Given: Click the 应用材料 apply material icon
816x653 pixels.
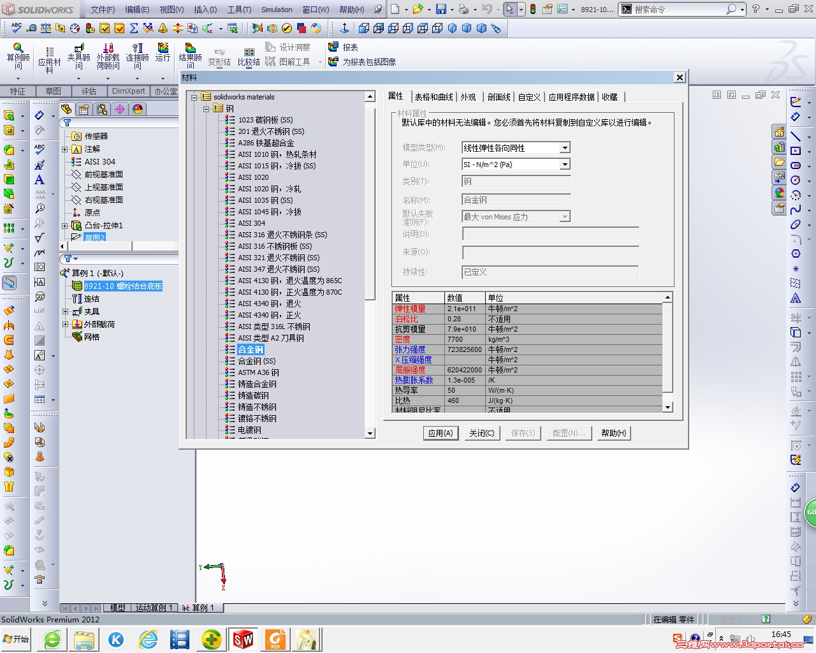Looking at the screenshot, I should coord(49,60).
